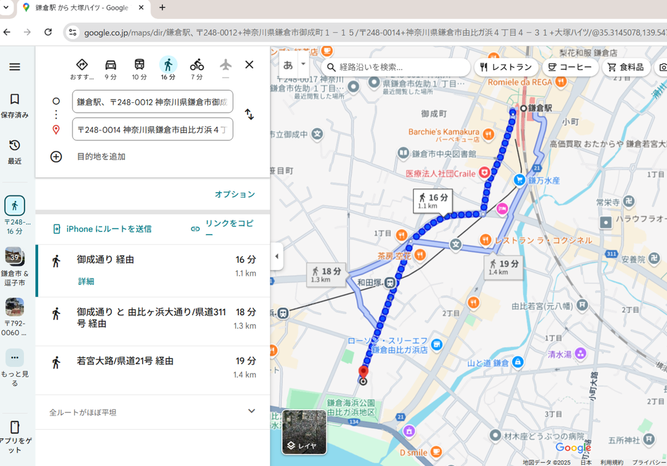The image size is (667, 466).
Task: Edit the 由比ガ浜4丁目 destination field
Action: coord(153,129)
